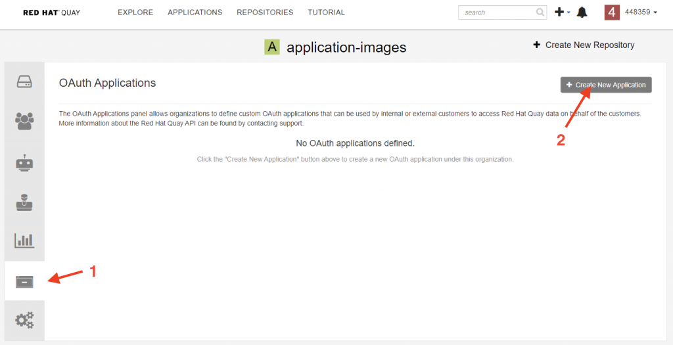This screenshot has width=673, height=345.
Task: Go to Red Hat Quay home logo
Action: pyautogui.click(x=51, y=12)
